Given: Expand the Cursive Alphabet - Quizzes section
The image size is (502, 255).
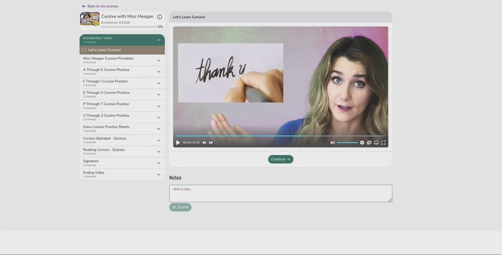Looking at the screenshot, I should coord(158,140).
